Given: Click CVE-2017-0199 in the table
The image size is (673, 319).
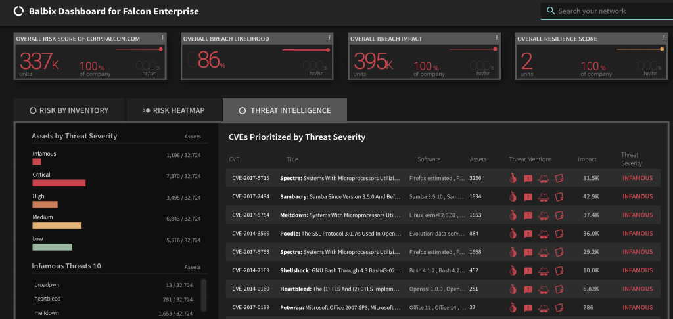Looking at the screenshot, I should (x=250, y=307).
